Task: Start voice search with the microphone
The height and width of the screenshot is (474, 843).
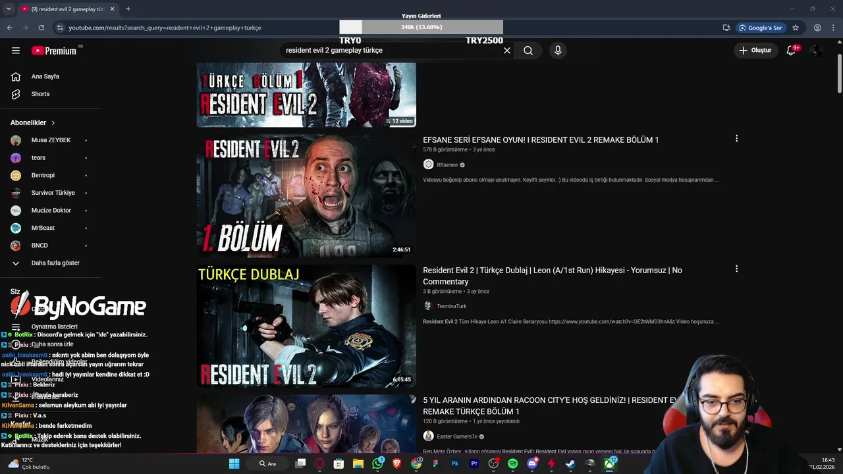Action: point(558,51)
